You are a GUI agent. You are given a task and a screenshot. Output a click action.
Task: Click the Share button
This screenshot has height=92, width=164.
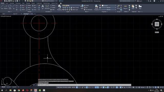point(61,1)
